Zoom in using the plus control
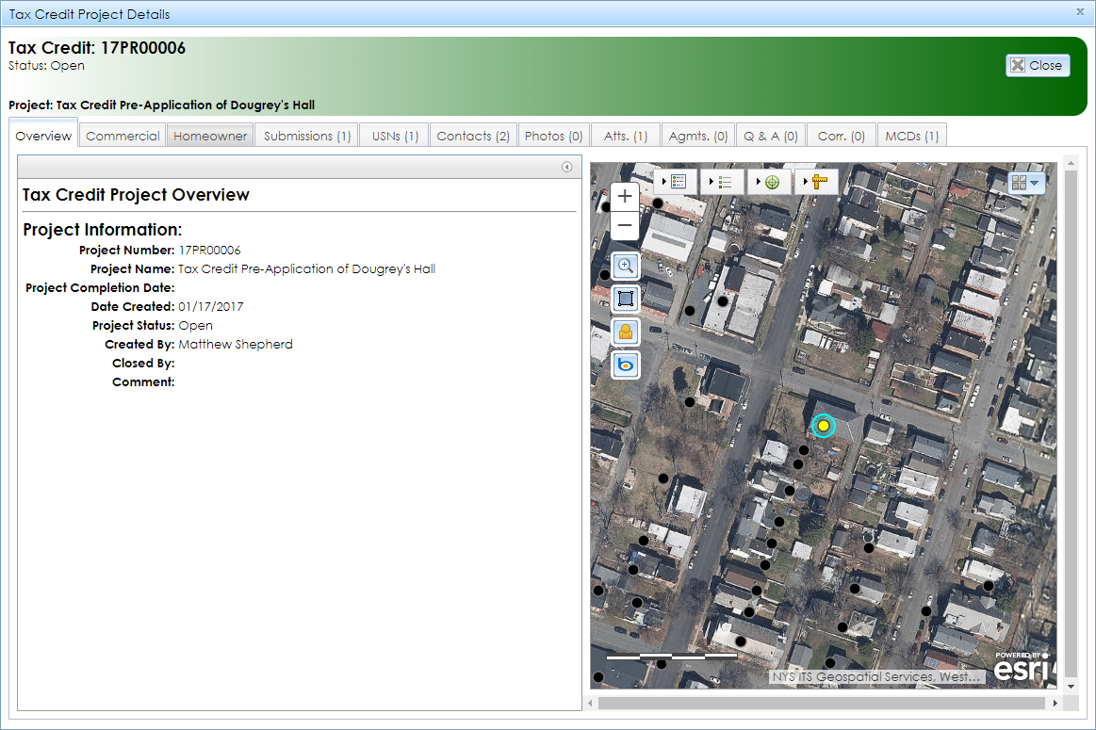 coord(625,196)
